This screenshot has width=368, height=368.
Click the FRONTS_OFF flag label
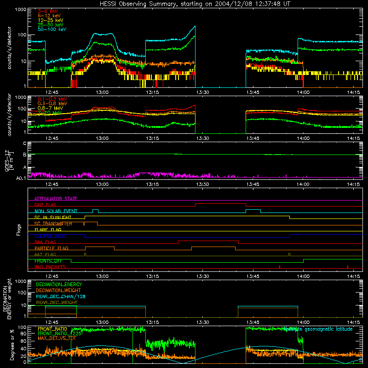48,261
